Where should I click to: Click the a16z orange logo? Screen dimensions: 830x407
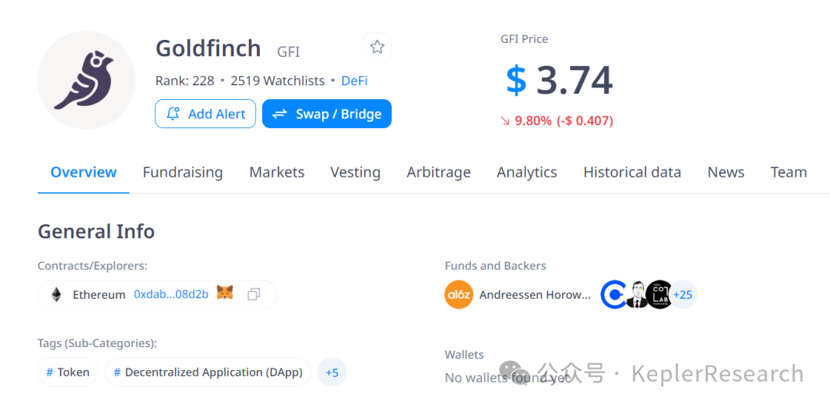[x=459, y=295]
